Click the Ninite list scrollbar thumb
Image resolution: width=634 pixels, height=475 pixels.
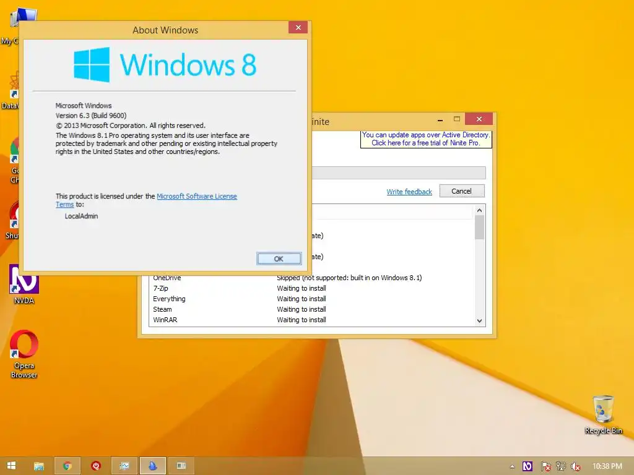point(479,228)
